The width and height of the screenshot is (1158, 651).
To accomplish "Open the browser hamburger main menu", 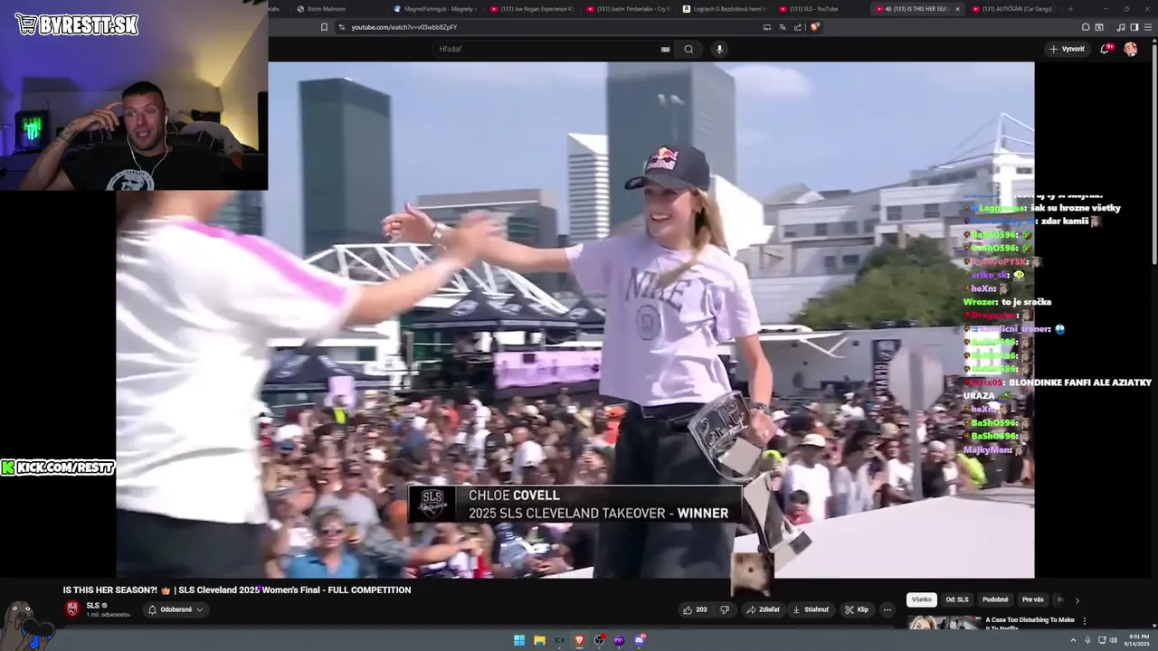I will 1147,27.
